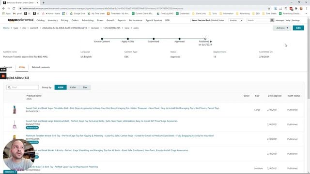Open the Large Indestructibell product link
Viewport: 310px width, 174px height.
coord(102,121)
